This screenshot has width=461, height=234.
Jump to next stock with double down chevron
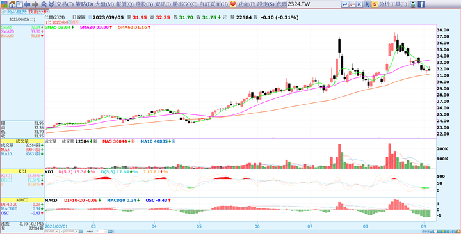pos(51,4)
